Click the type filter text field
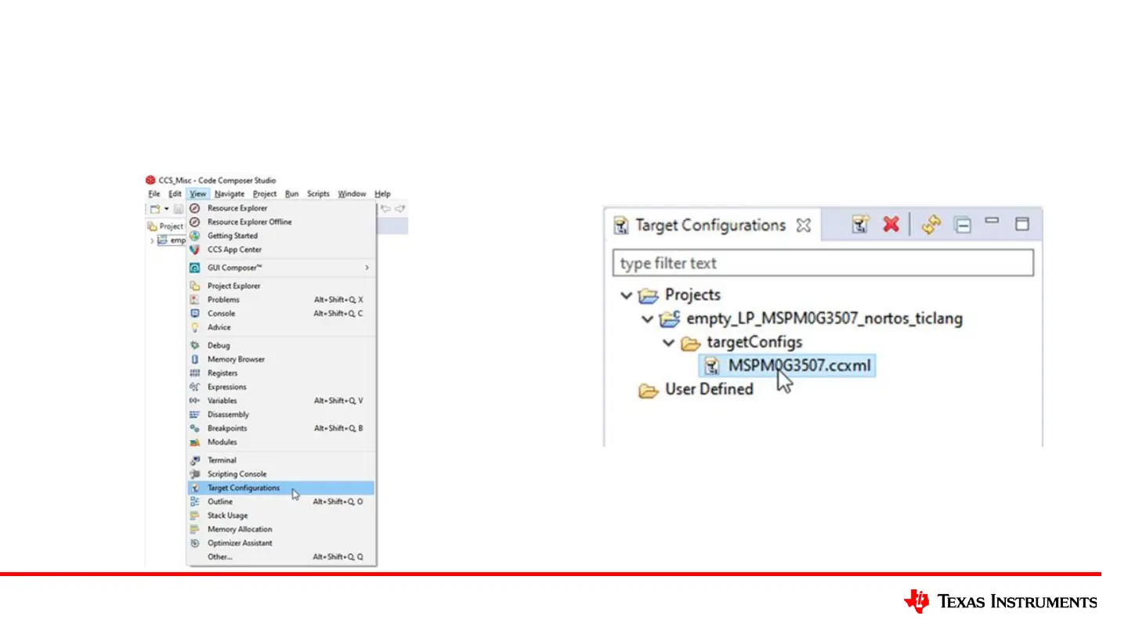Image resolution: width=1128 pixels, height=634 pixels. 823,263
